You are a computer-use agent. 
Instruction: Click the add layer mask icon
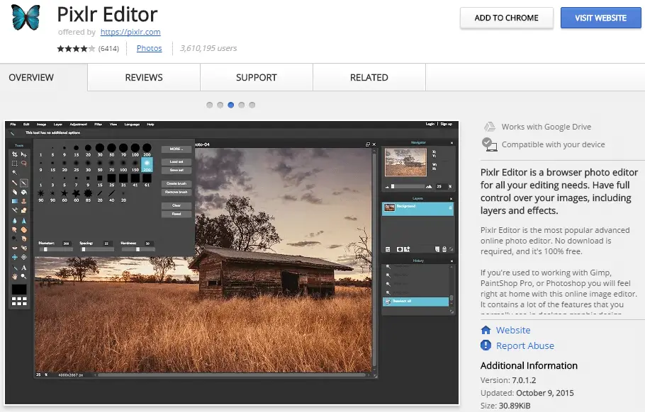click(x=400, y=249)
